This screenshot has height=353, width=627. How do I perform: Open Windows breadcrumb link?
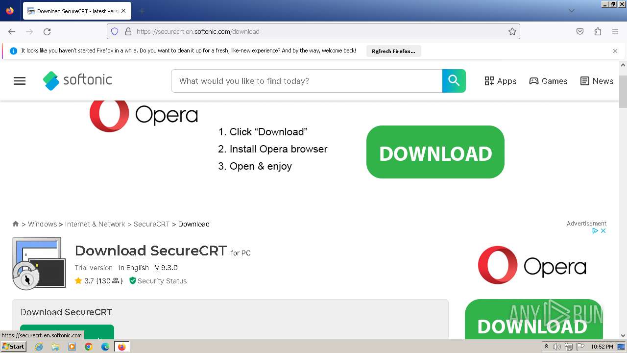tap(42, 224)
